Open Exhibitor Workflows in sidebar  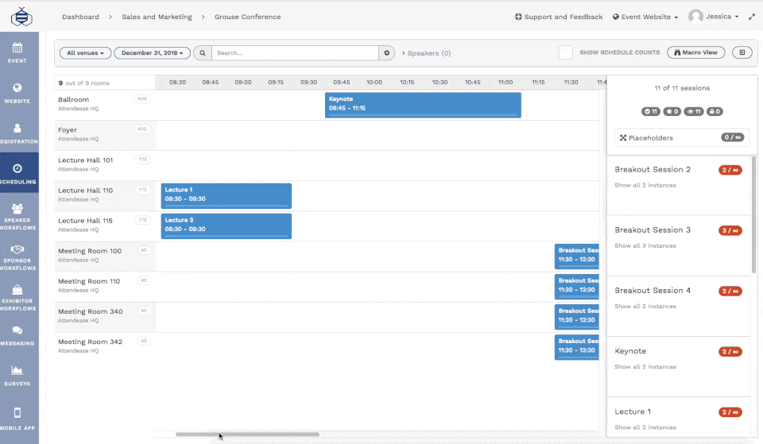[17, 298]
